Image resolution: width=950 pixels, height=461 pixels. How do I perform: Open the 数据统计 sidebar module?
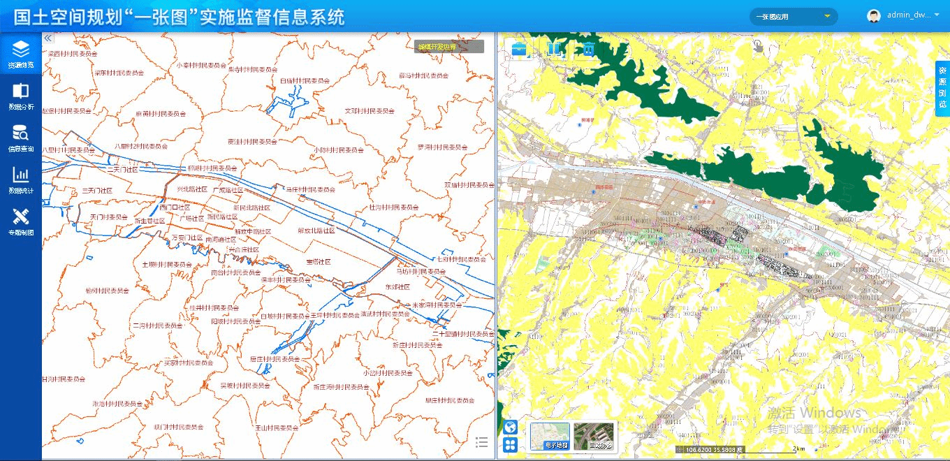[x=21, y=180]
